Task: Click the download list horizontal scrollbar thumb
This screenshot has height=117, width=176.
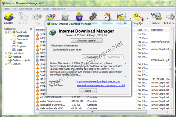Action: click(92, 112)
